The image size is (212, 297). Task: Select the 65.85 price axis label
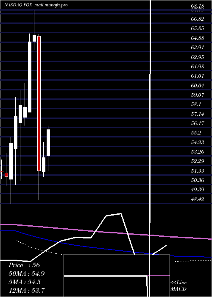coord(198,28)
